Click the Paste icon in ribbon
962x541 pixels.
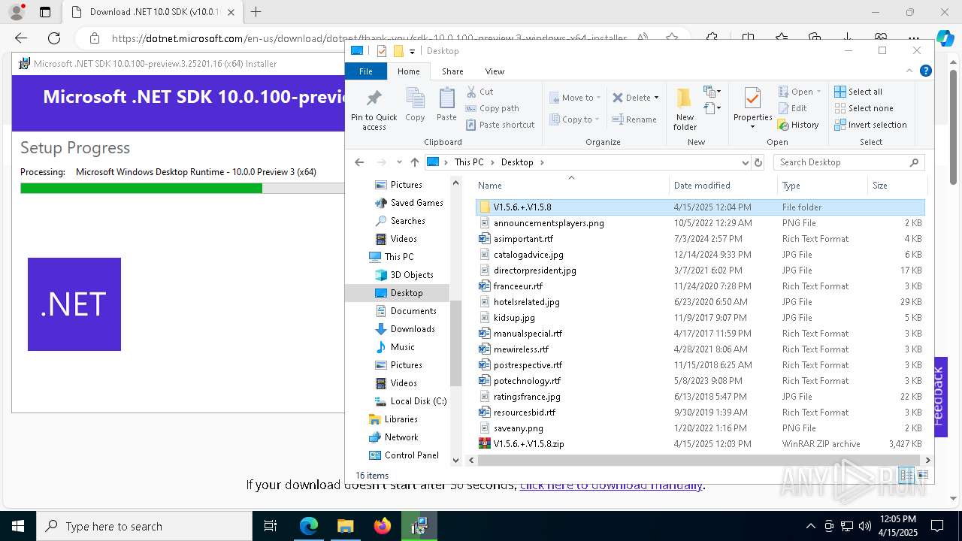(446, 104)
